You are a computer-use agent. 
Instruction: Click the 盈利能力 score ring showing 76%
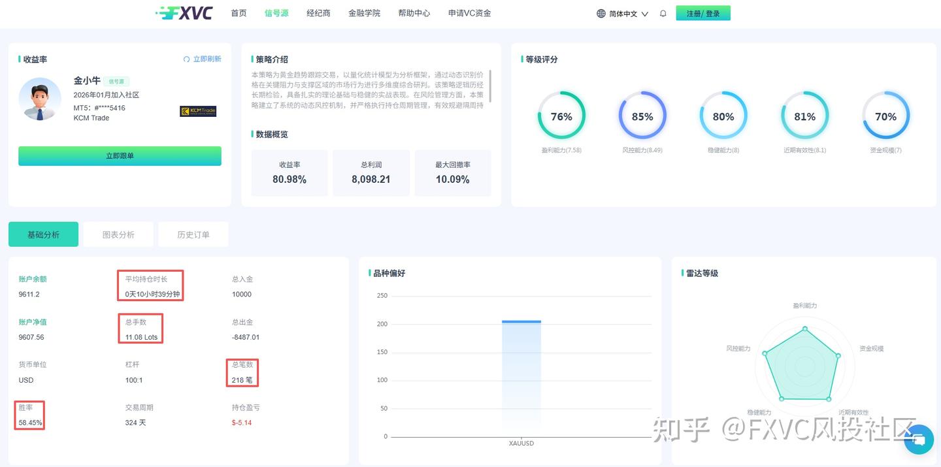point(561,116)
